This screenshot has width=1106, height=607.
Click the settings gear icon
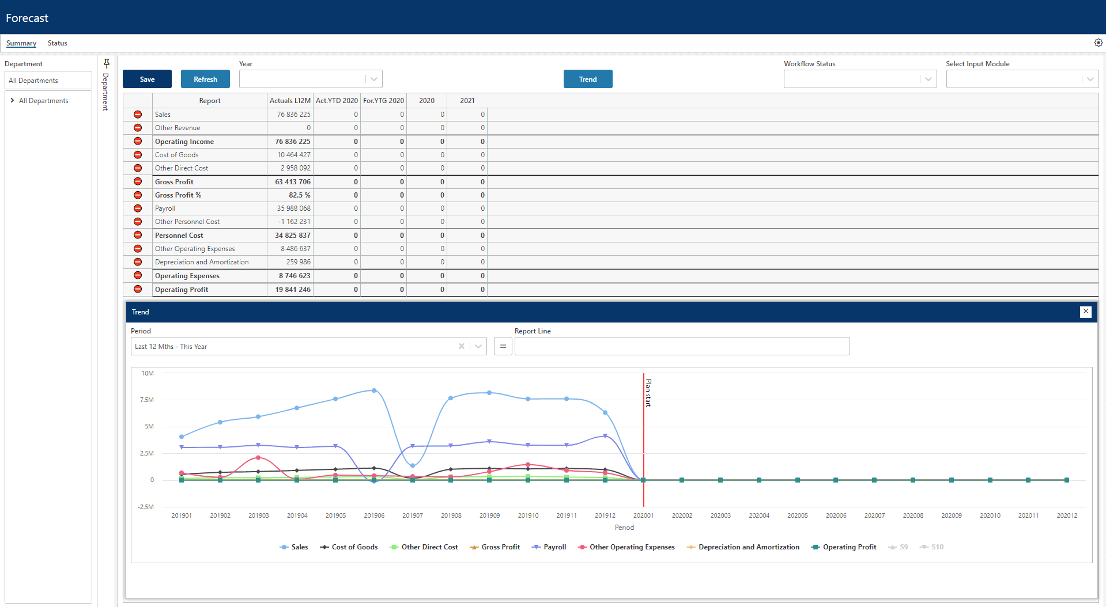pyautogui.click(x=1098, y=43)
